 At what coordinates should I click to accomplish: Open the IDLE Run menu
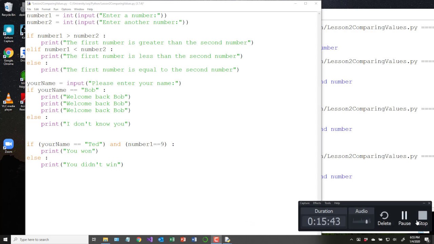(56, 9)
